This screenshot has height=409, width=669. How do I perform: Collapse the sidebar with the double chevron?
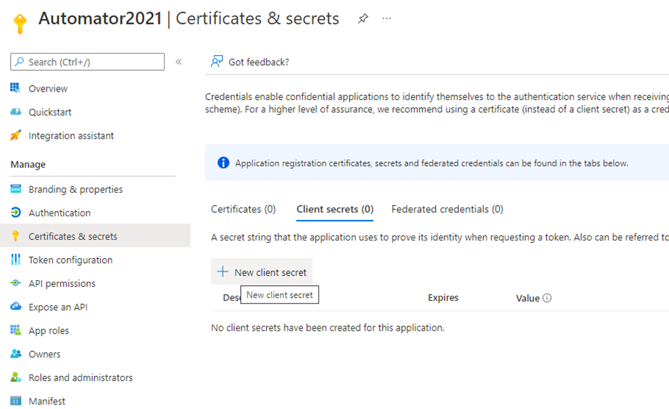click(178, 62)
